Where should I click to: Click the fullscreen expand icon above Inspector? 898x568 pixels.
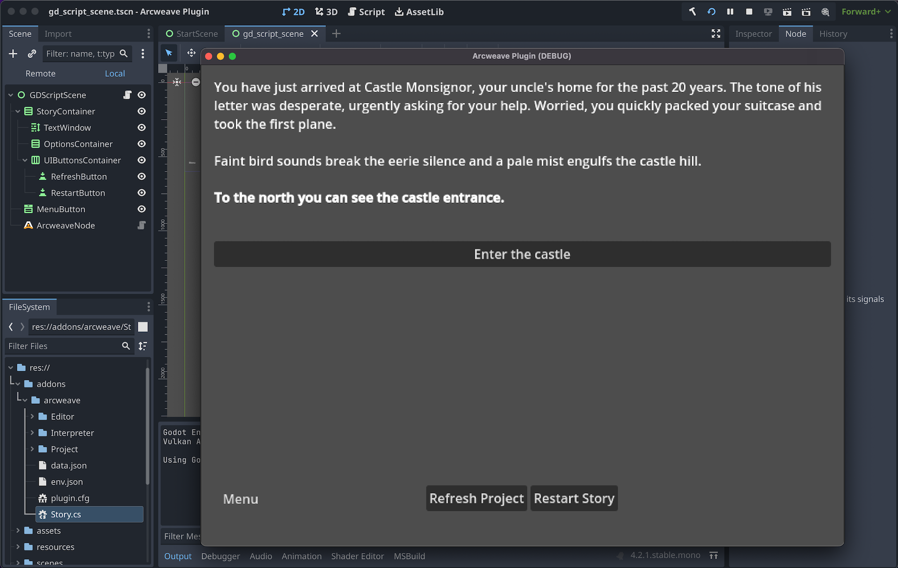[x=716, y=33]
